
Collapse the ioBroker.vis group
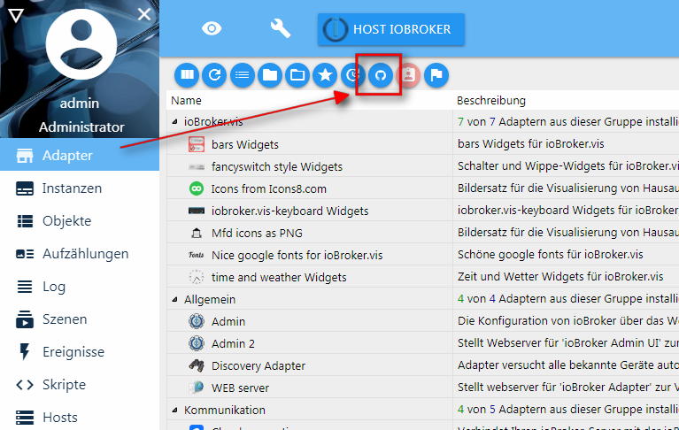point(174,122)
